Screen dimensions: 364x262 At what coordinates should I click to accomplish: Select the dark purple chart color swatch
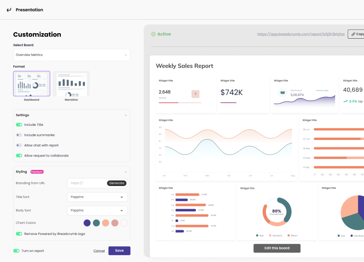[87, 223]
